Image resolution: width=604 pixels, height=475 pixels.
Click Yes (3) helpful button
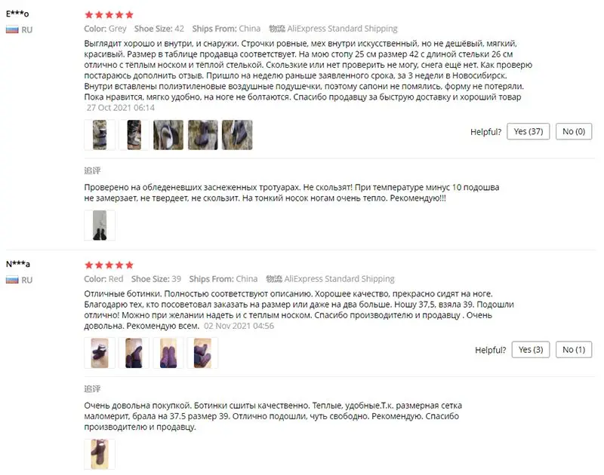(531, 350)
